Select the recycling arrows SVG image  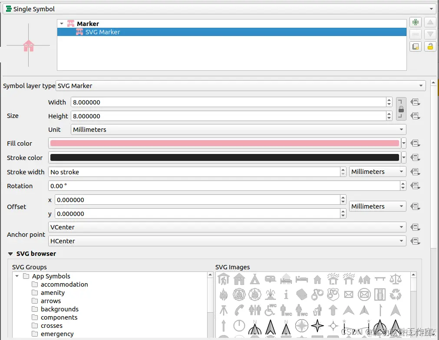(x=396, y=294)
